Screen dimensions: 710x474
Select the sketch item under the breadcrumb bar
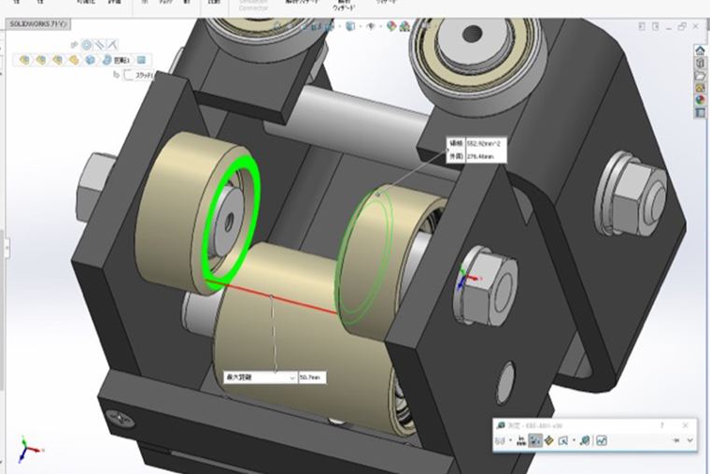click(x=139, y=75)
